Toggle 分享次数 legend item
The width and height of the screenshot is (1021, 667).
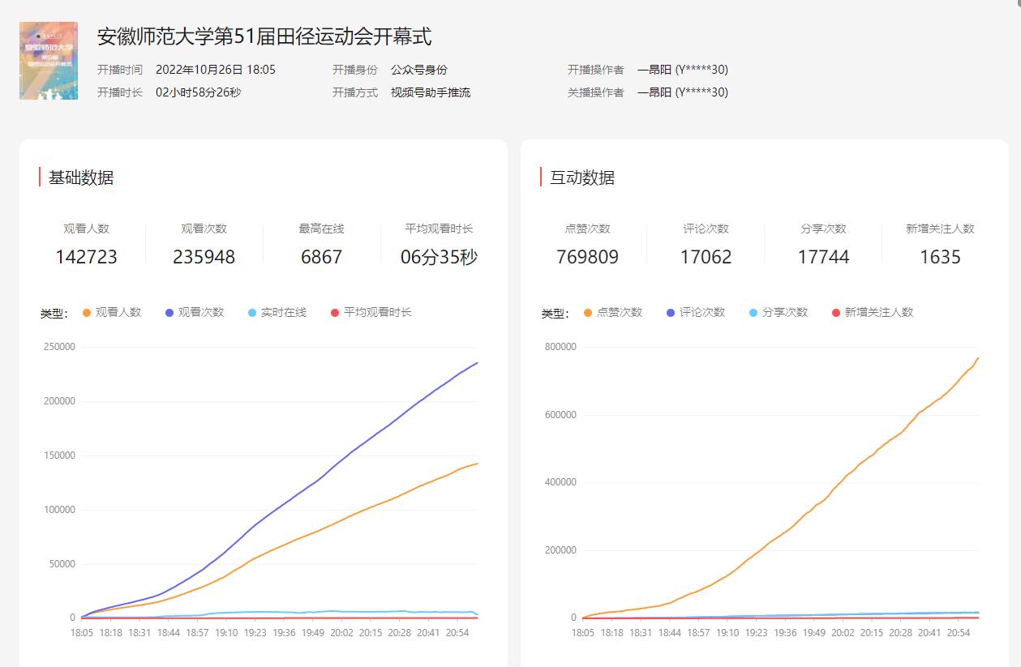tap(778, 313)
